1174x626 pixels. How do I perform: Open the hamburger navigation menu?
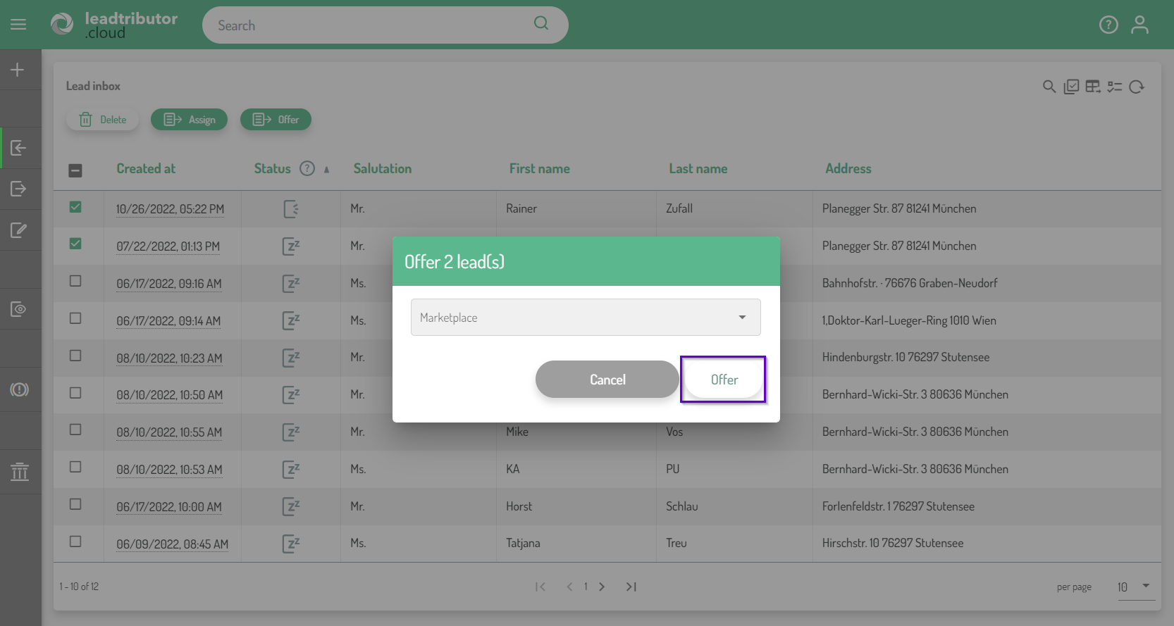coord(18,25)
